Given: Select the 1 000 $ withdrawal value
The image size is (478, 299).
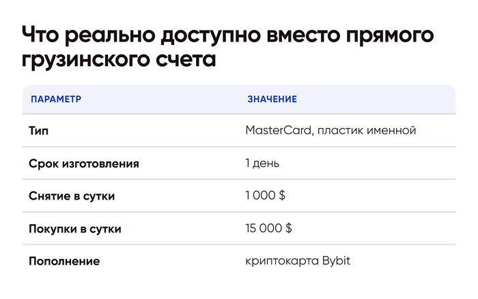Looking at the screenshot, I should click(x=265, y=195).
